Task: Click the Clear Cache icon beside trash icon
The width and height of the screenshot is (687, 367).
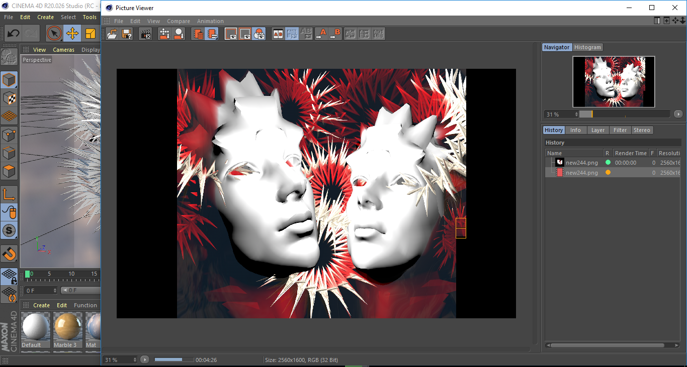Action: [x=212, y=34]
